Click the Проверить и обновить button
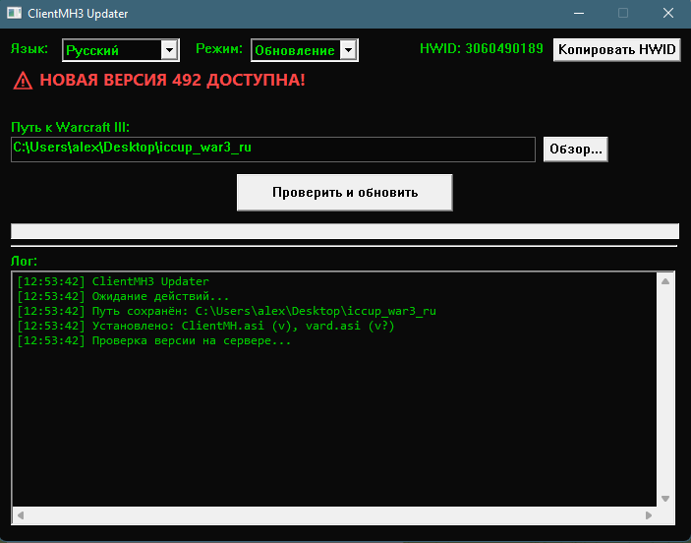The height and width of the screenshot is (543, 691). pyautogui.click(x=345, y=193)
